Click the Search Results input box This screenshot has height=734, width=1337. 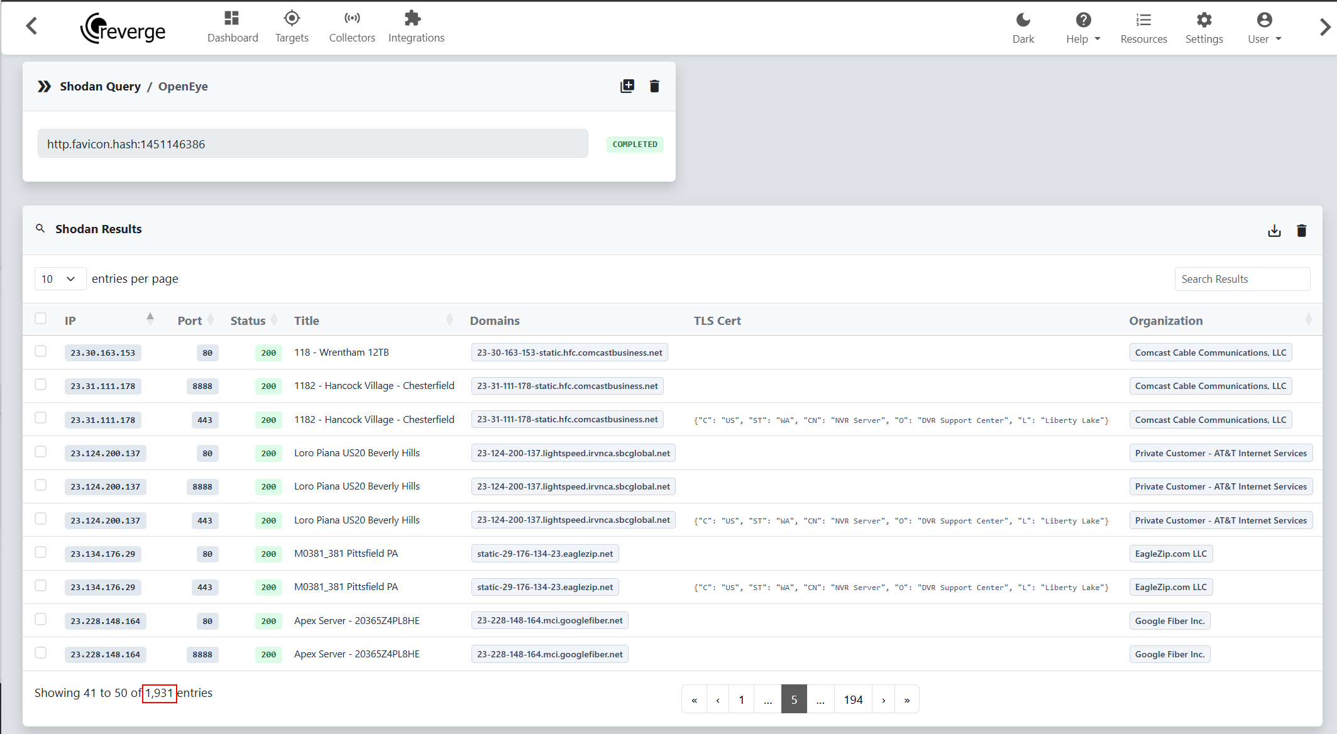tap(1242, 279)
